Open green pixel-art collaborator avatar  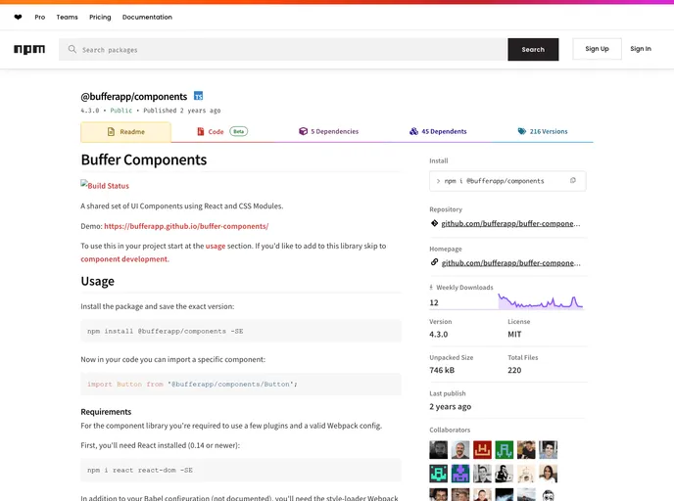[x=504, y=450]
